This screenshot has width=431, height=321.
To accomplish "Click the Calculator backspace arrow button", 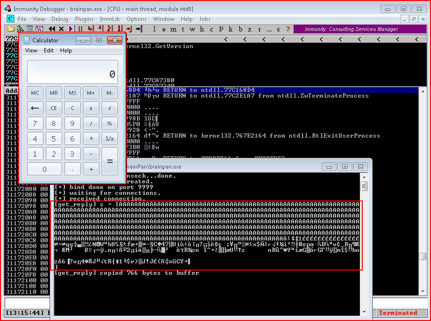I will tap(35, 108).
